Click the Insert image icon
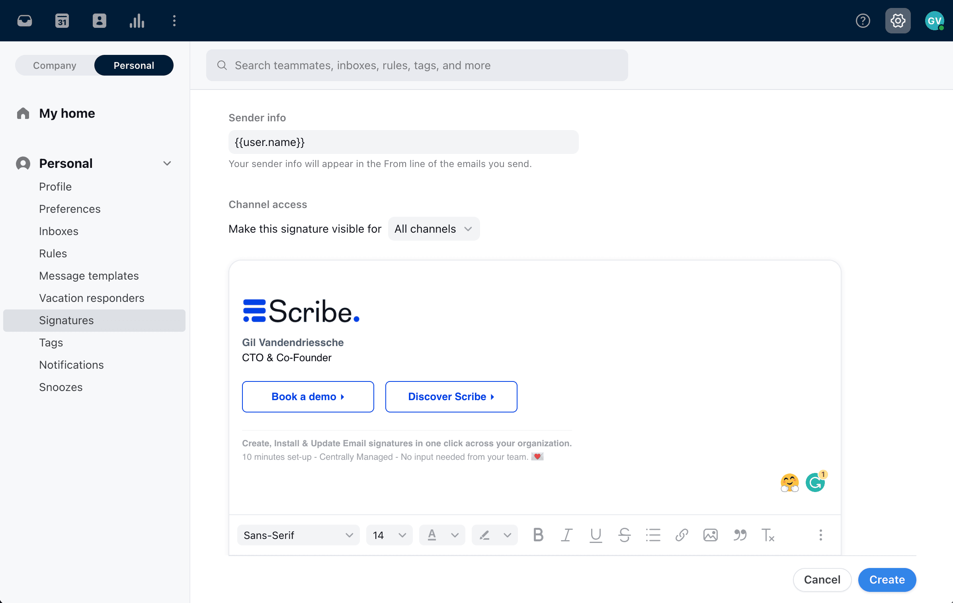Image resolution: width=953 pixels, height=603 pixels. coord(710,534)
